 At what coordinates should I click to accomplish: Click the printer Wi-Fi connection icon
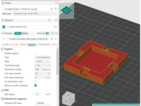coord(56,9)
